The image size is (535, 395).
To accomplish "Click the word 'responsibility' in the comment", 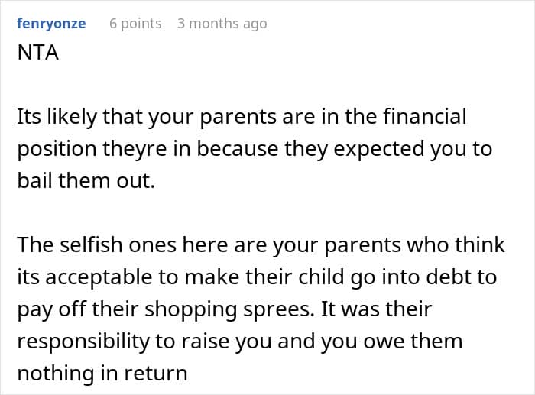I will coord(83,342).
